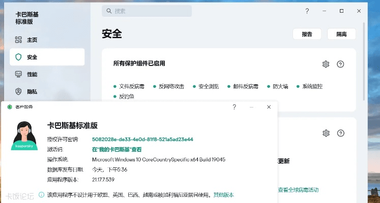This screenshot has height=203, width=380.
Task: Open 查看全球病毒活动 link
Action: point(298,190)
